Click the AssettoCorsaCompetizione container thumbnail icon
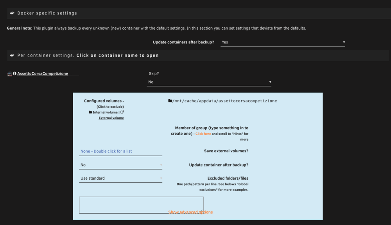This screenshot has height=225, width=391. click(x=10, y=74)
